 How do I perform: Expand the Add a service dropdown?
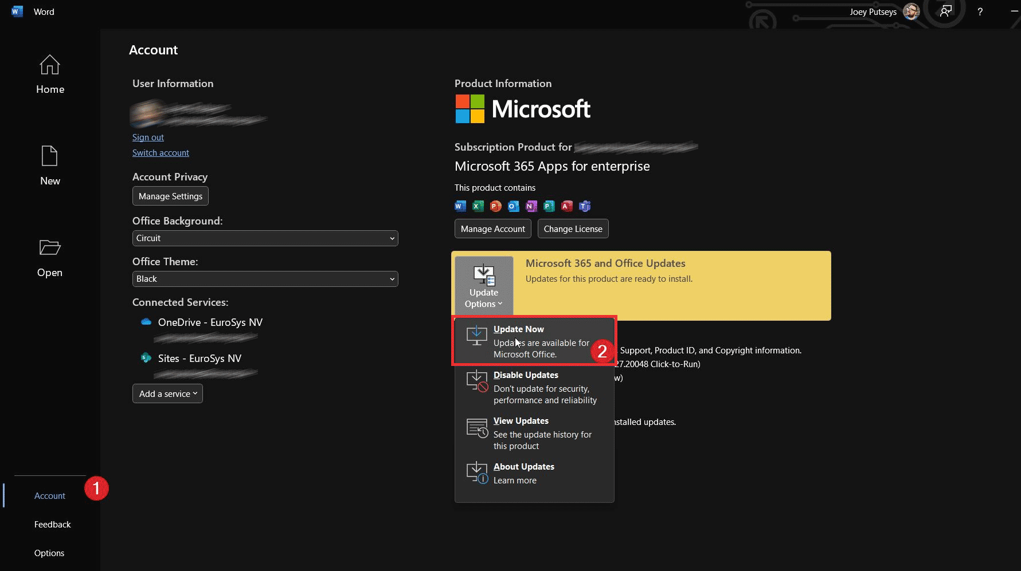coord(167,393)
